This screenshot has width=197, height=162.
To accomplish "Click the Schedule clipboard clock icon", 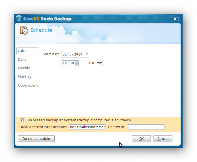I will [24, 30].
